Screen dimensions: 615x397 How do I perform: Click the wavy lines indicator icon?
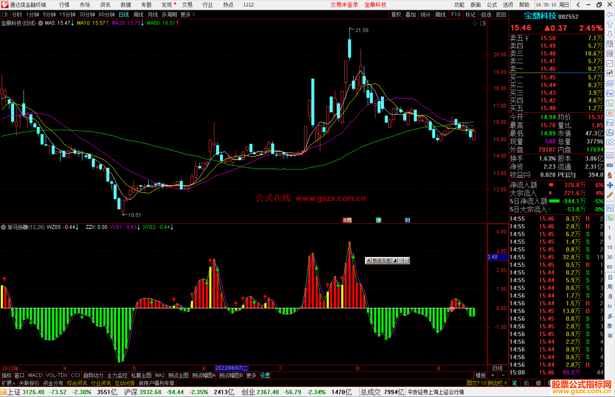[x=610, y=155]
